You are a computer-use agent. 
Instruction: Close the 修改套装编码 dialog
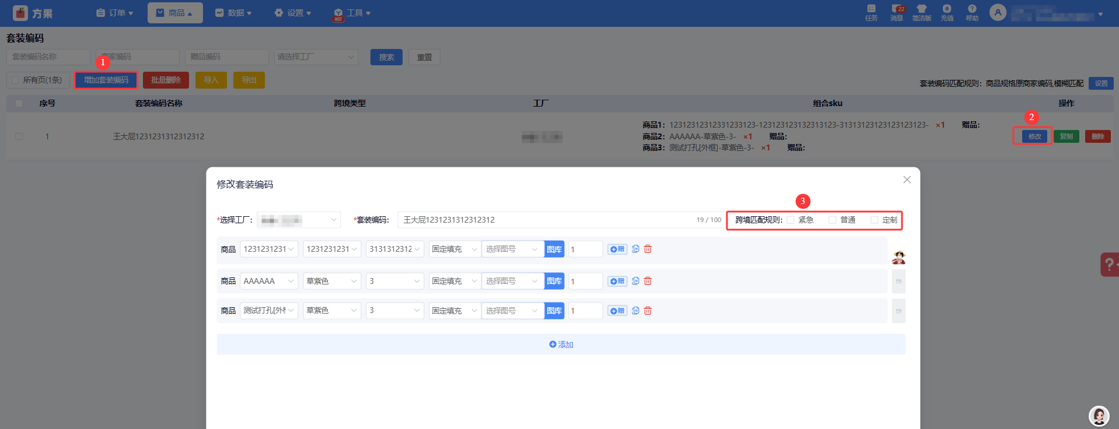pyautogui.click(x=907, y=180)
